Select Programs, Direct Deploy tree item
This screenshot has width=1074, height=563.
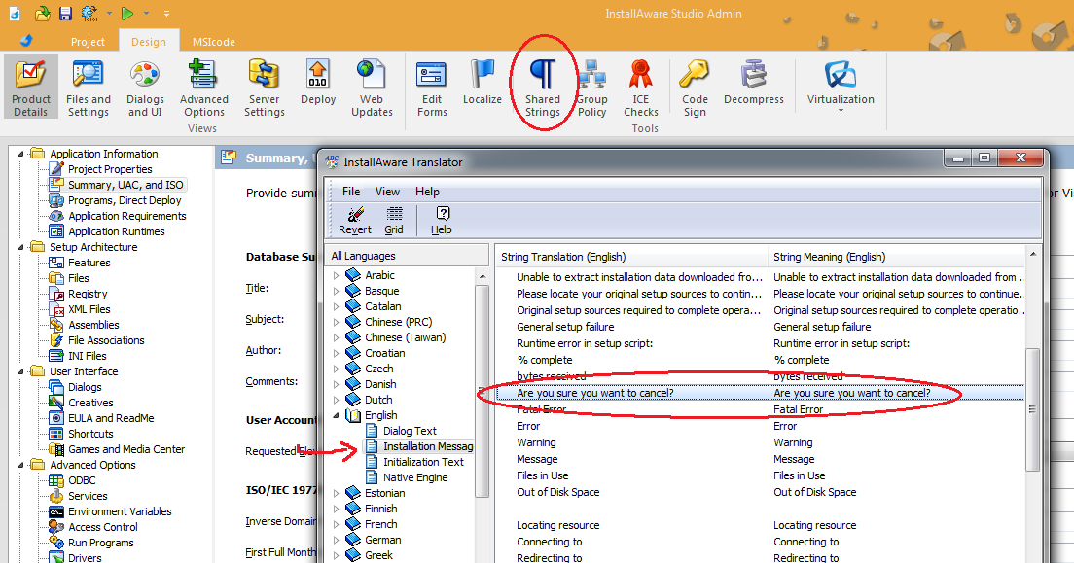[125, 200]
